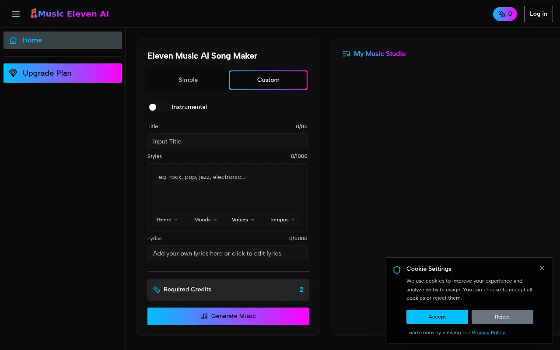
Task: Select the Home house icon in sidebar
Action: pyautogui.click(x=13, y=40)
